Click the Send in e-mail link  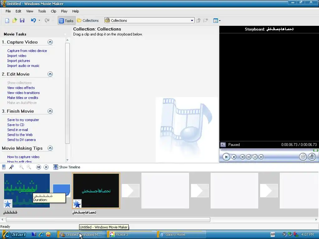point(17,130)
